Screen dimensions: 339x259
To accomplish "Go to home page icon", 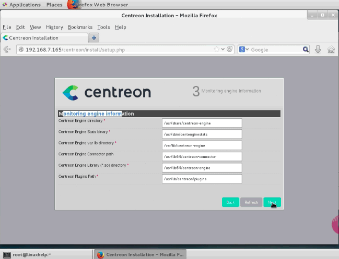I will click(331, 50).
